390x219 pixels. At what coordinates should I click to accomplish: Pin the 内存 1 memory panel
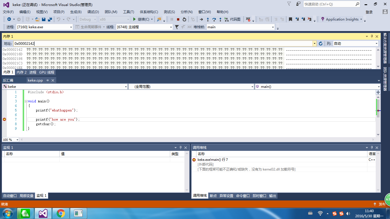click(372, 36)
